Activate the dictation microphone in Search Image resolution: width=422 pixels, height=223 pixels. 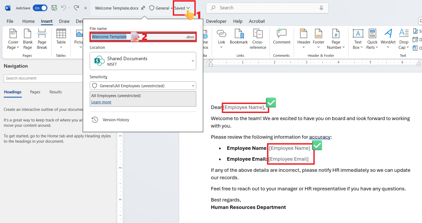[321, 8]
